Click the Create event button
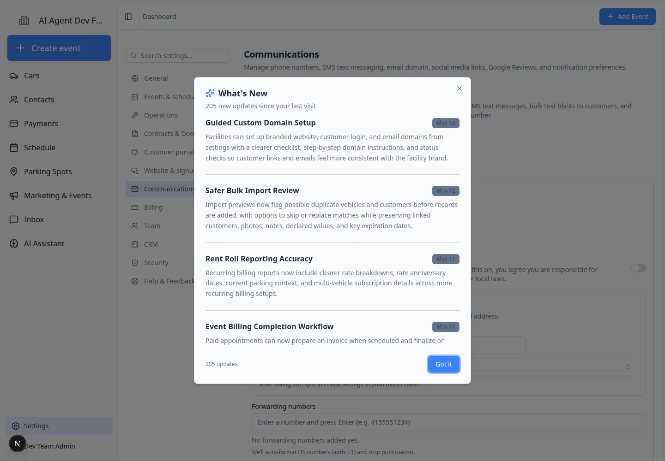665x461 pixels. point(59,48)
